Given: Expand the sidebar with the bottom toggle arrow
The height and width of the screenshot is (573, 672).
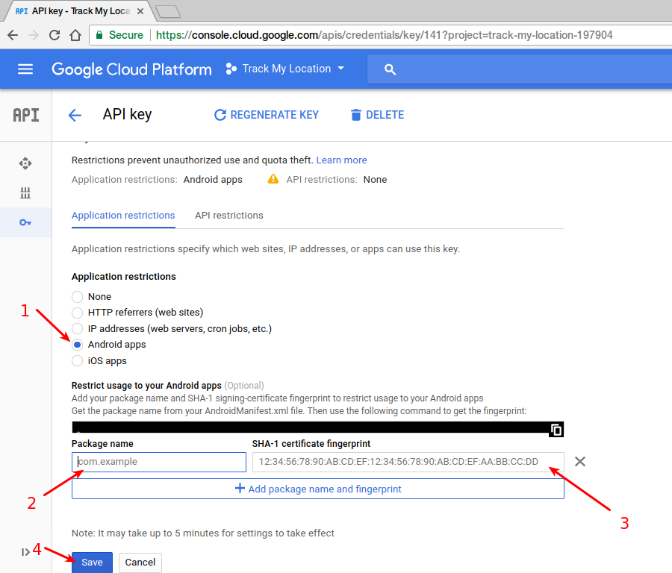Looking at the screenshot, I should 25,552.
